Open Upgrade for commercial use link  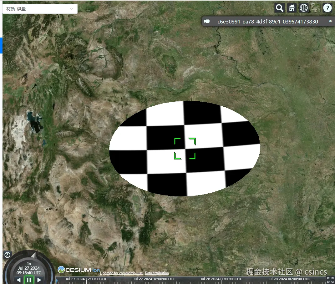(122, 273)
